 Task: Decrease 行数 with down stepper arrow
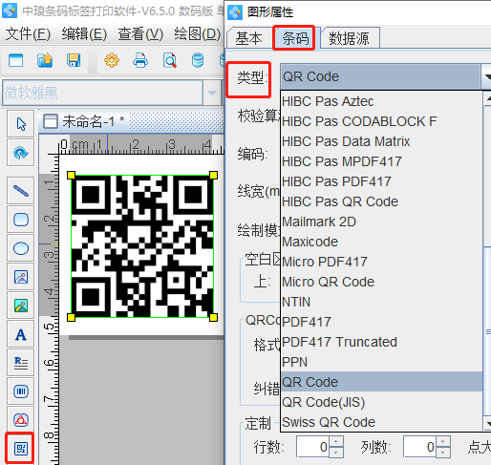(336, 453)
